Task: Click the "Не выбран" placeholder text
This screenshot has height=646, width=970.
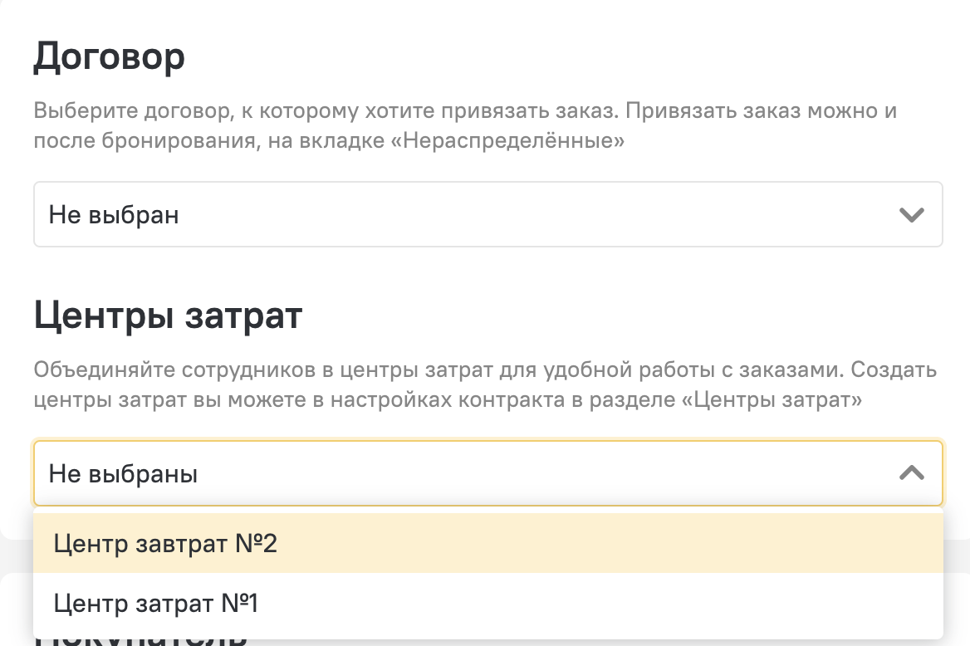Action: pos(114,216)
